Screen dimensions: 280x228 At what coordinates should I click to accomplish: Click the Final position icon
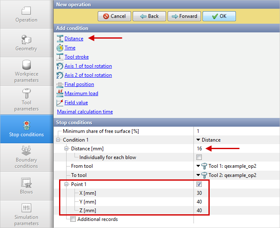[60, 84]
